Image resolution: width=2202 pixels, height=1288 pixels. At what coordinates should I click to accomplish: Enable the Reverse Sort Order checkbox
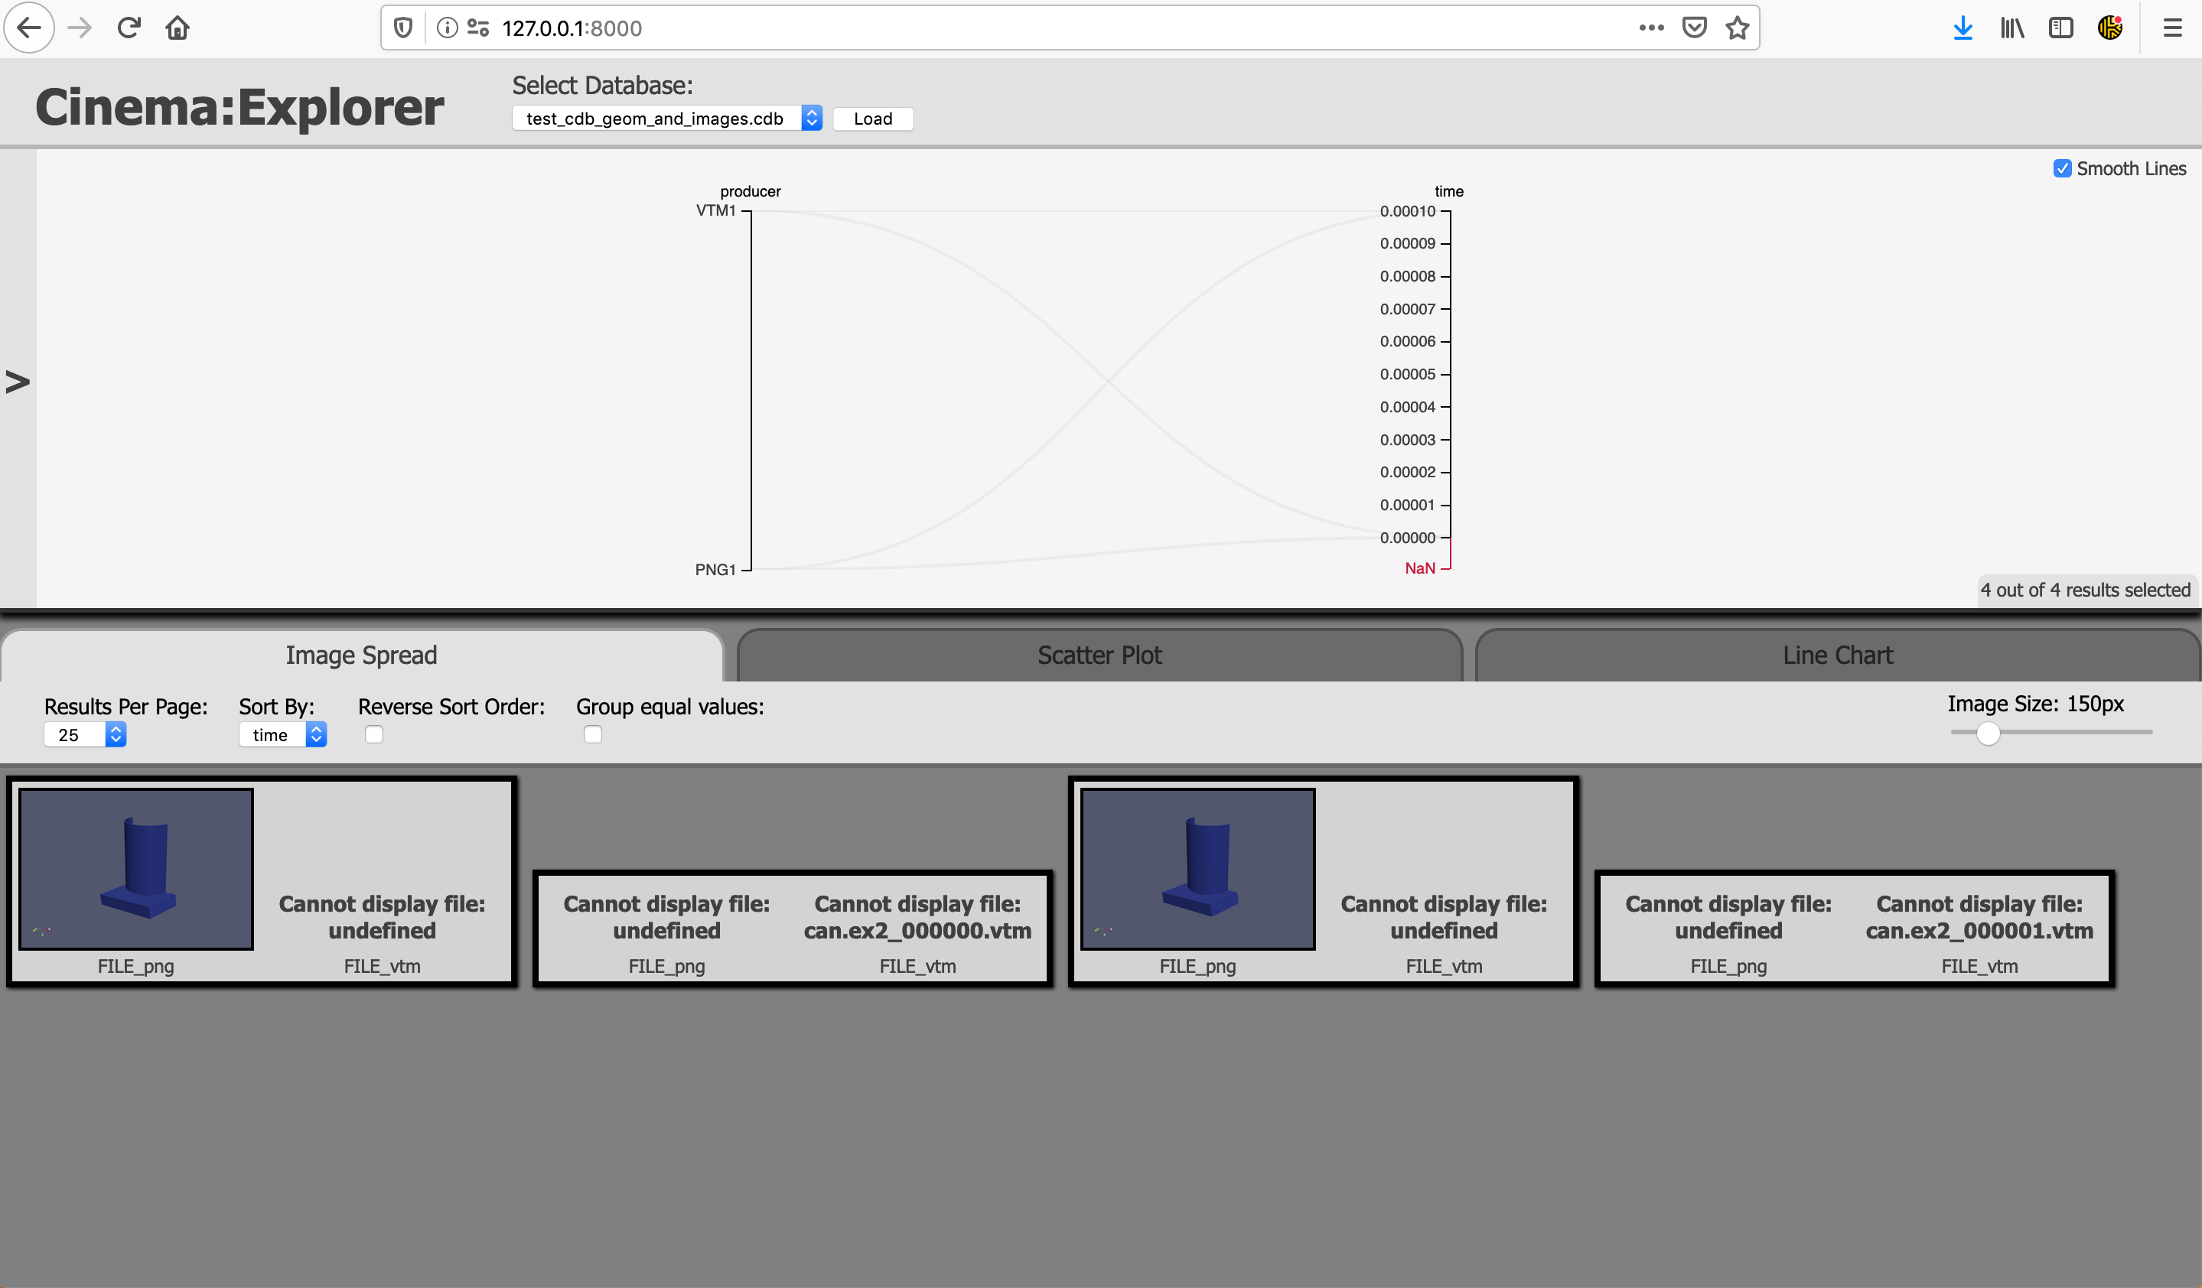(374, 734)
